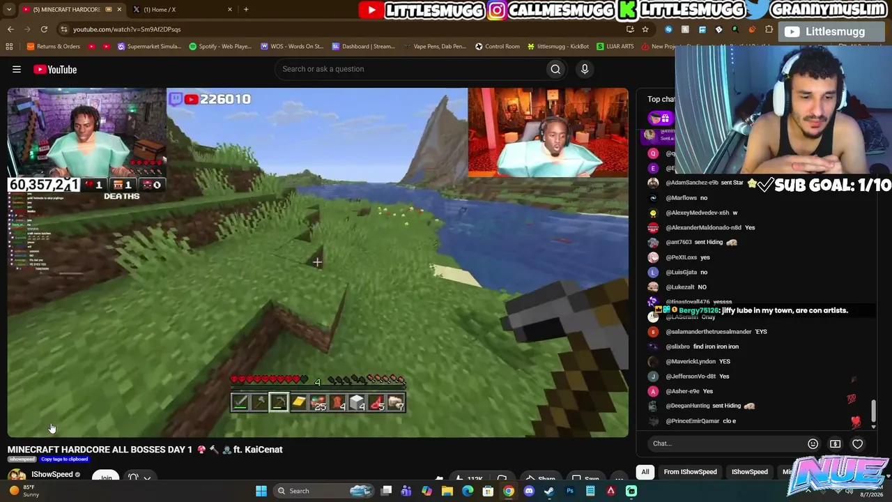Open a new browser tab
892x502 pixels.
point(246,9)
